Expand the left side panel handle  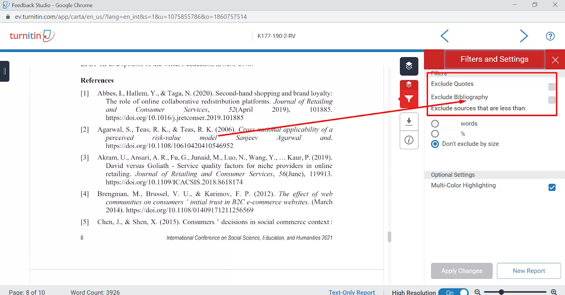[x=5, y=71]
